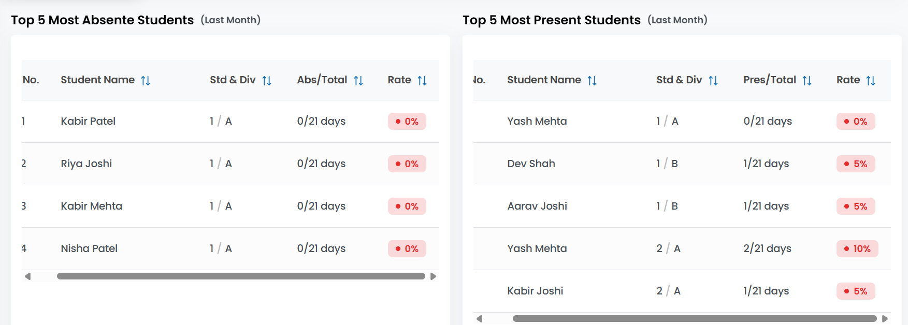Click Kabir Joshi student name

pyautogui.click(x=535, y=291)
